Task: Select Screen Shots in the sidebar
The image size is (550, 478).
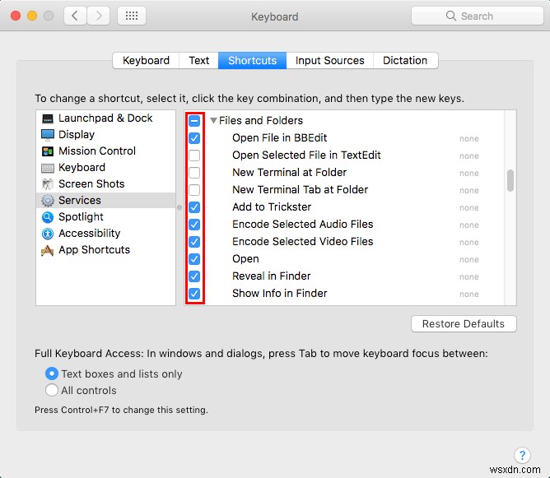Action: point(105,184)
